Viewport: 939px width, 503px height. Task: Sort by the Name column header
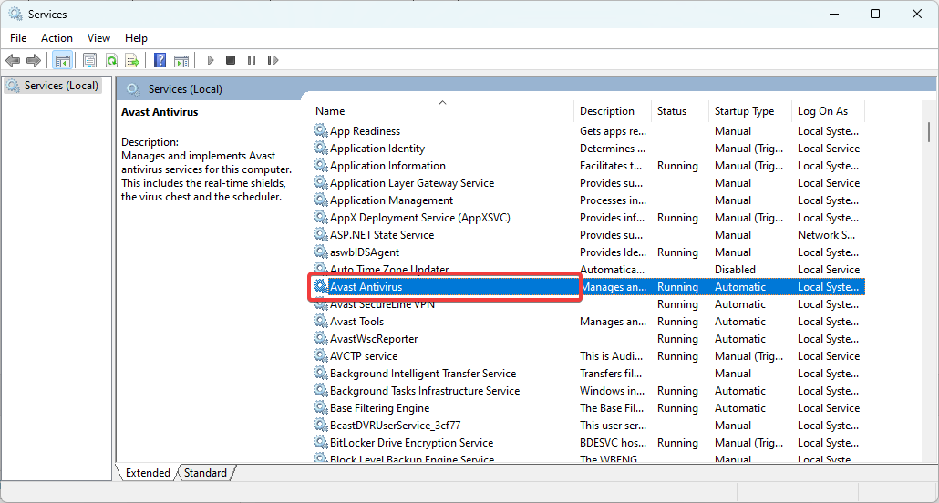442,111
